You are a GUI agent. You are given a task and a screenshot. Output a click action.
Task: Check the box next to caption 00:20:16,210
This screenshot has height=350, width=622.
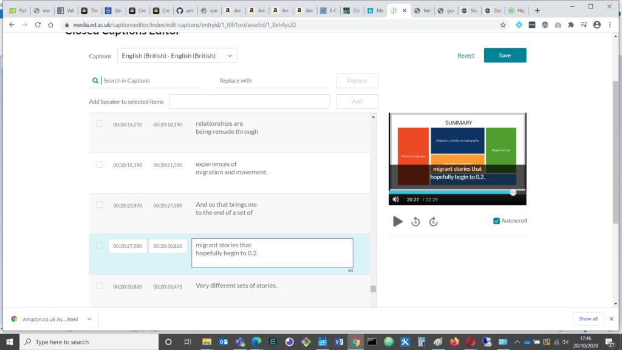pos(100,123)
